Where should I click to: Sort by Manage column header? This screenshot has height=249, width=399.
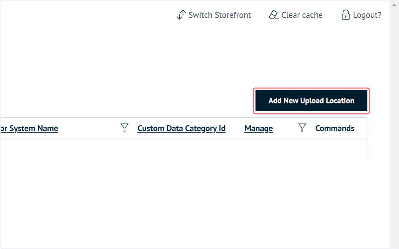coord(259,128)
